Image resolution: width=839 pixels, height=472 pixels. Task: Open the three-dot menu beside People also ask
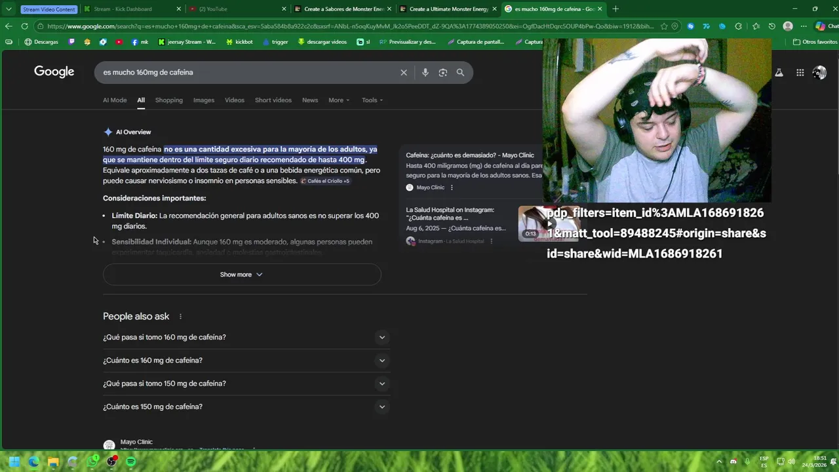pos(180,317)
